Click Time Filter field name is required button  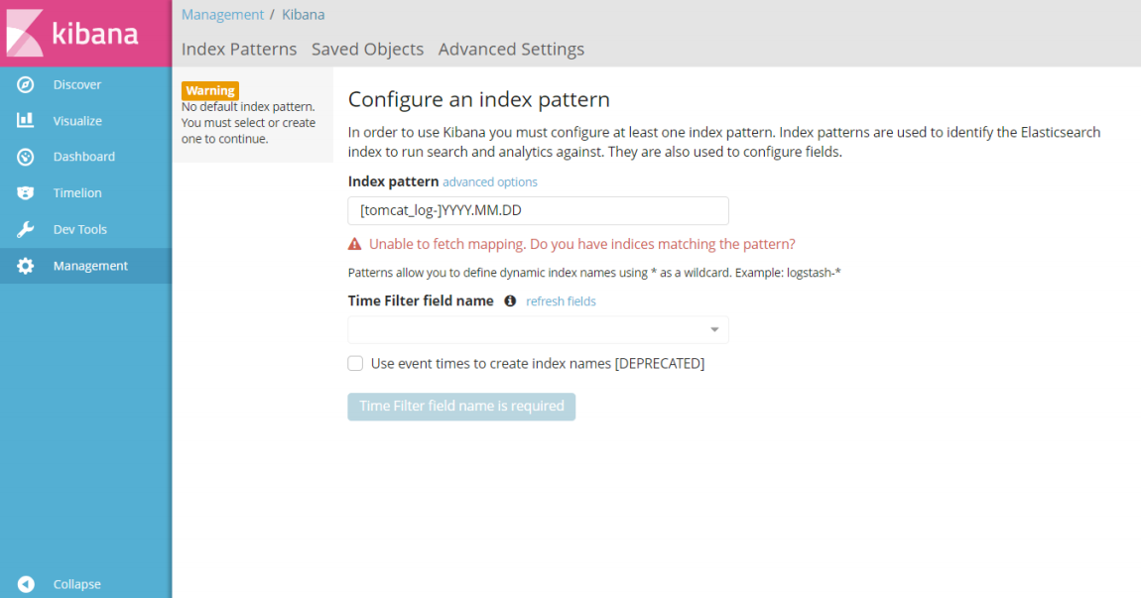pyautogui.click(x=461, y=406)
